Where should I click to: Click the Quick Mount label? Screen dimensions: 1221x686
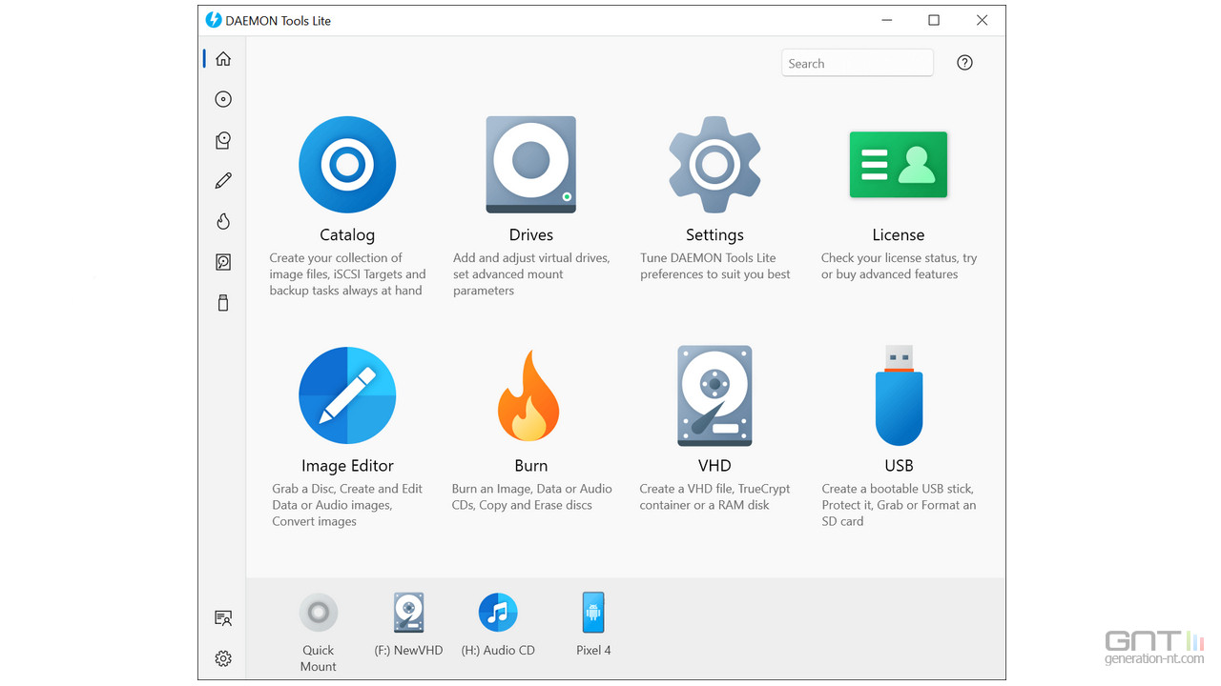click(x=319, y=658)
